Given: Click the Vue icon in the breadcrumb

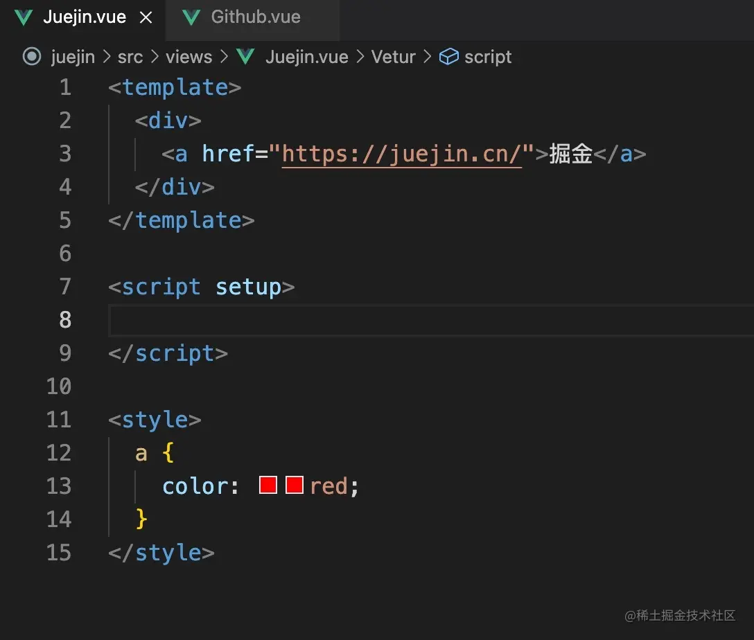Looking at the screenshot, I should tap(245, 57).
